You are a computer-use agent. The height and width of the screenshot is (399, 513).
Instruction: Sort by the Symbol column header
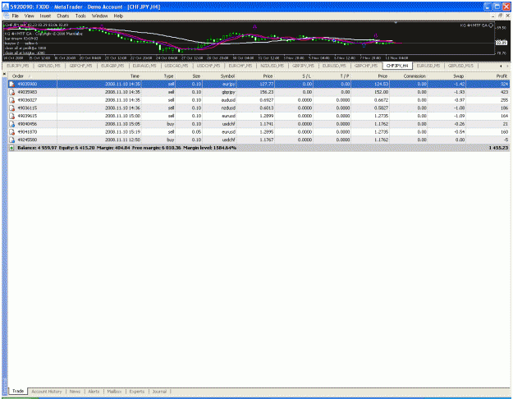[219, 76]
